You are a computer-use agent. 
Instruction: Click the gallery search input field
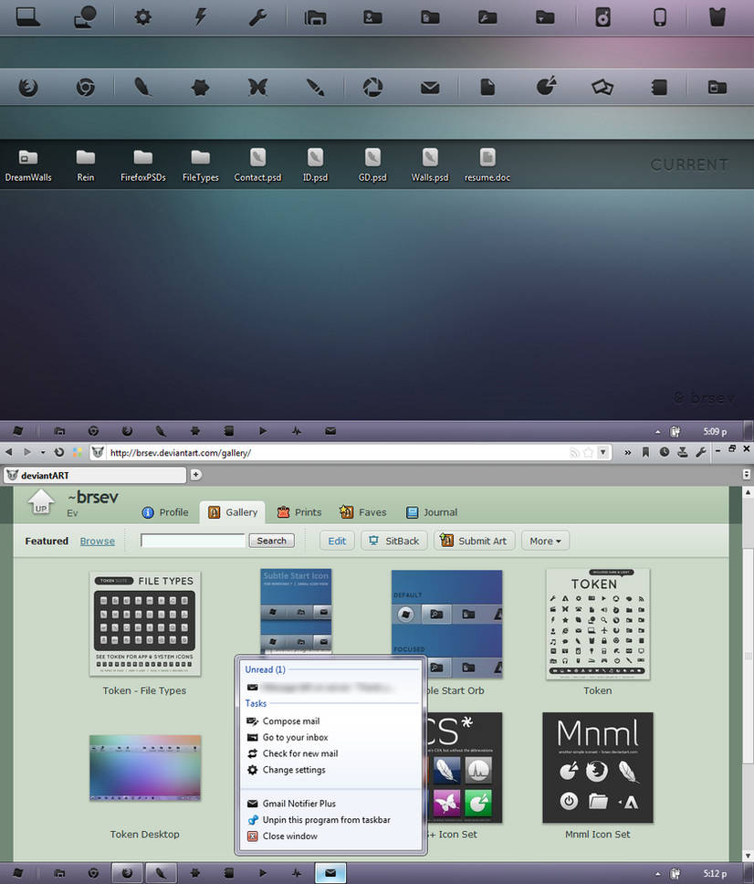[194, 541]
